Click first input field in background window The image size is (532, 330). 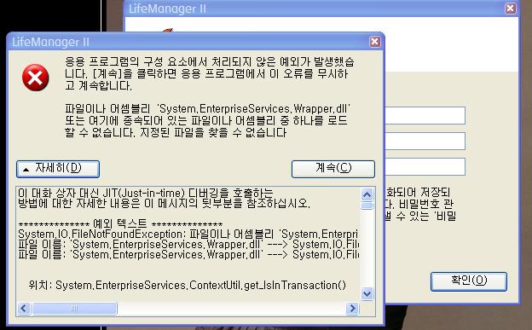point(425,115)
